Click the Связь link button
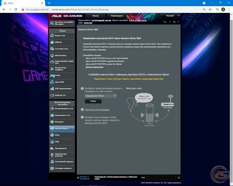The width and height of the screenshot is (233, 186). point(93,101)
